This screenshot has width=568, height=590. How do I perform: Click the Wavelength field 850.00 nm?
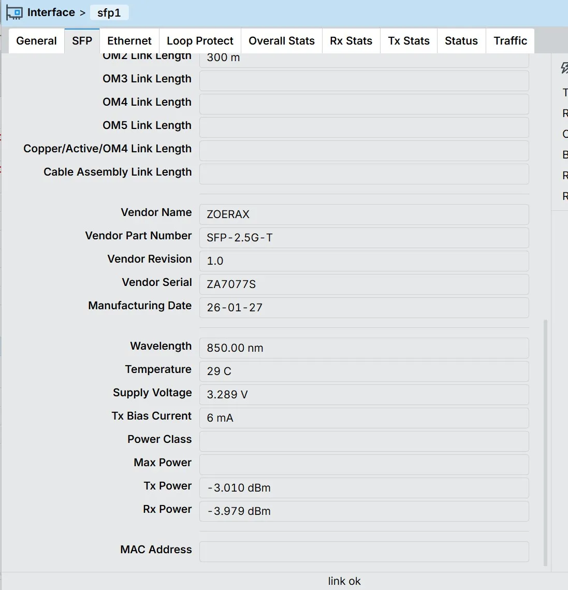(364, 348)
